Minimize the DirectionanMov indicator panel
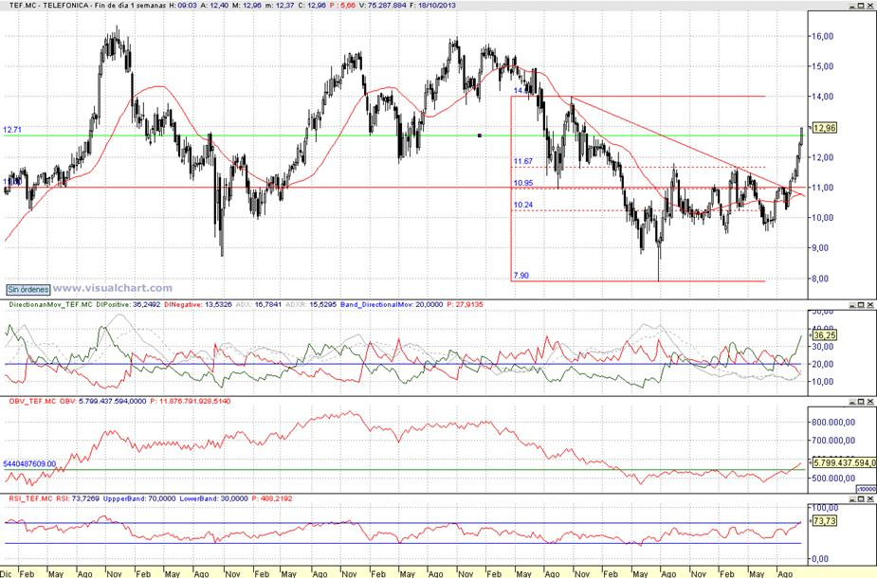The height and width of the screenshot is (578, 877). 852,305
